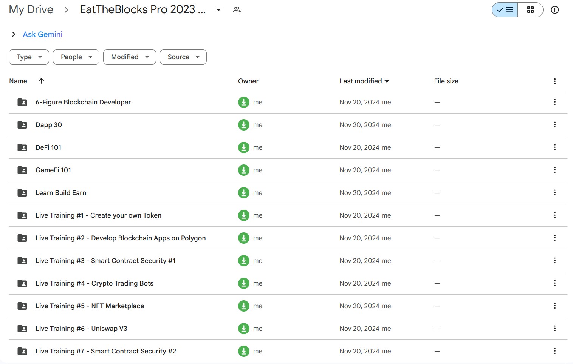The height and width of the screenshot is (364, 573).
Task: Open Live Training #4 - Crypto Trading Bots folder
Action: pyautogui.click(x=94, y=283)
